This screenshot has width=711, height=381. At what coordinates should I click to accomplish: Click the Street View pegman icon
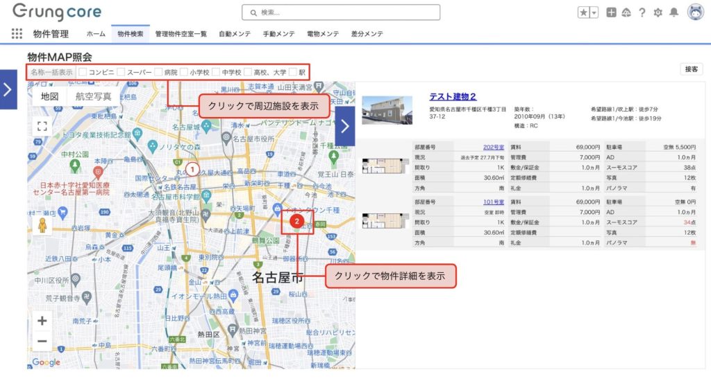(x=42, y=226)
